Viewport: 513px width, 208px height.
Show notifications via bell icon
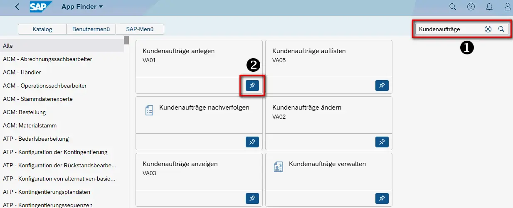(x=489, y=7)
